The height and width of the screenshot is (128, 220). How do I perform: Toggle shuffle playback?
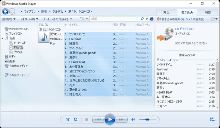pyautogui.click(x=68, y=119)
